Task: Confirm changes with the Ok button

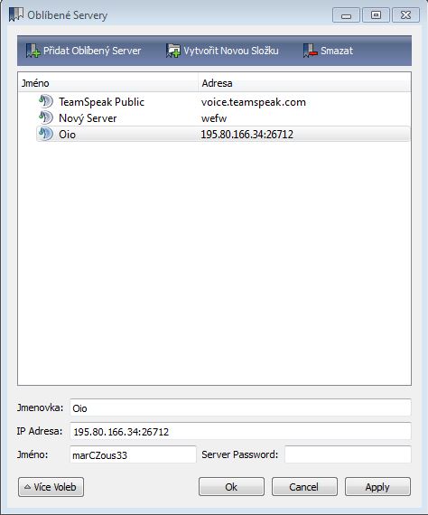Action: coord(231,487)
